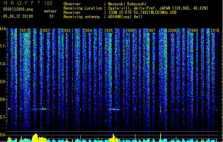
Task: Click the meteor echo trace just after 2005
Action: pos(114,109)
